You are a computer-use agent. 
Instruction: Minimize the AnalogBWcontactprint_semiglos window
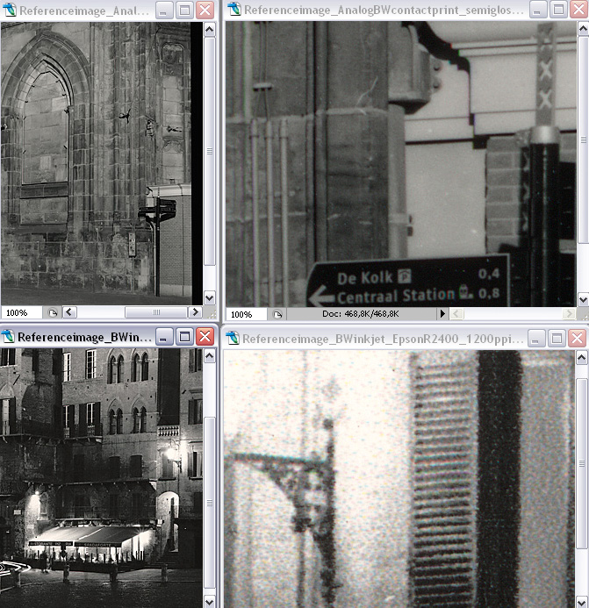click(538, 10)
